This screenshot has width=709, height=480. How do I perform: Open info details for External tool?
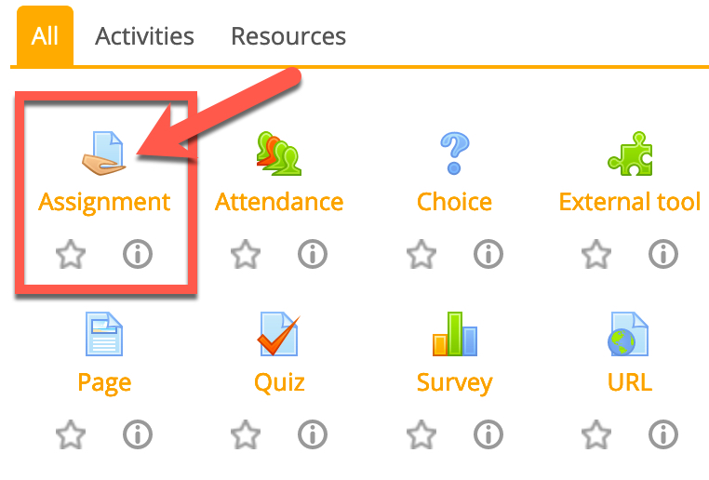pyautogui.click(x=663, y=253)
